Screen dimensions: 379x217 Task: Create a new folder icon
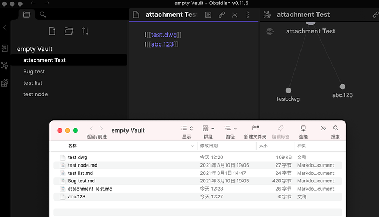point(69,31)
